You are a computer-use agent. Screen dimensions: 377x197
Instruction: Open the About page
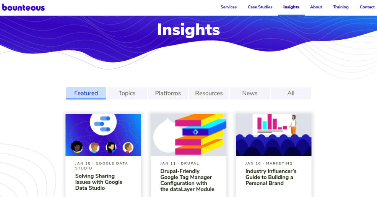click(x=316, y=7)
